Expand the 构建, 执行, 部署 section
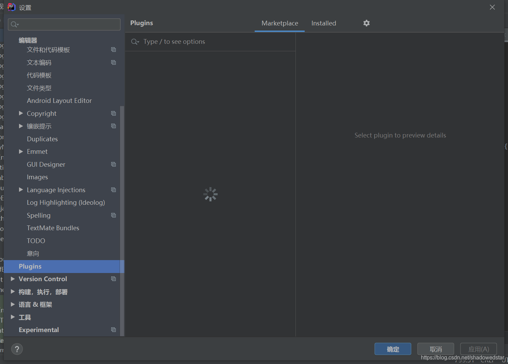Viewport: 508px width, 364px height. [x=13, y=291]
